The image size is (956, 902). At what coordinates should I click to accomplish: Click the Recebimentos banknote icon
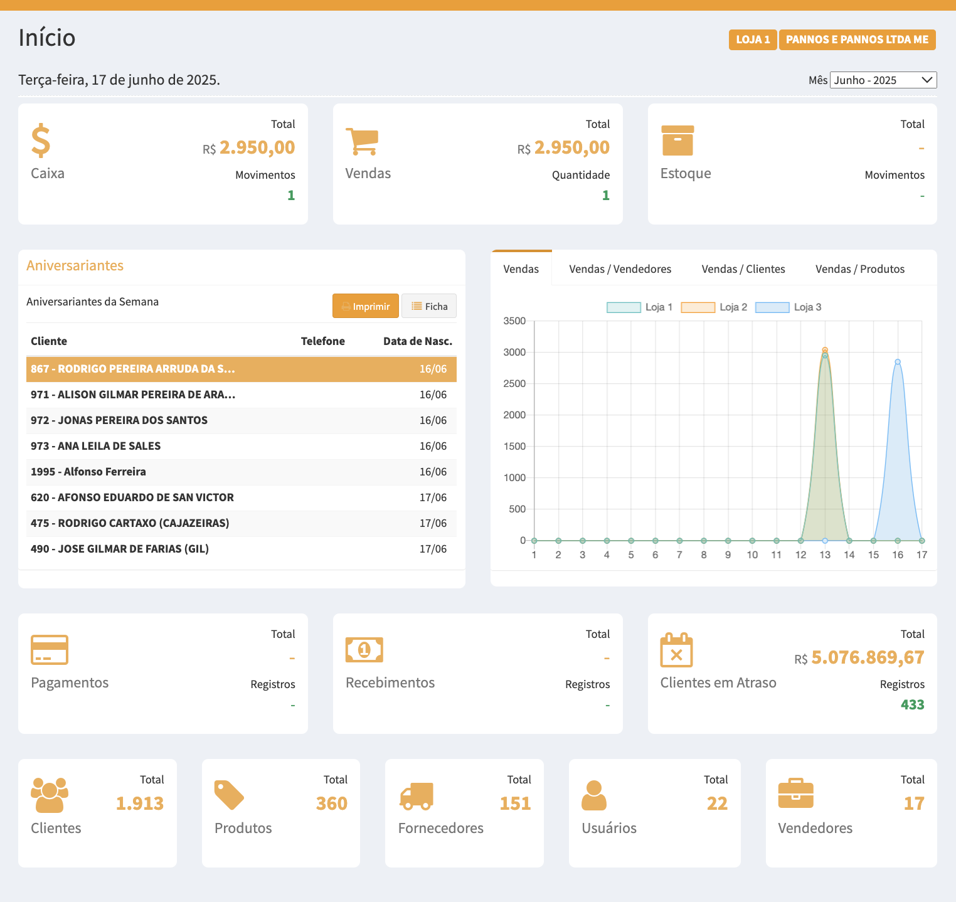(x=364, y=650)
